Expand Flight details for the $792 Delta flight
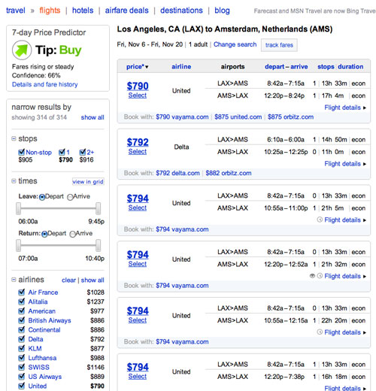 (345, 164)
